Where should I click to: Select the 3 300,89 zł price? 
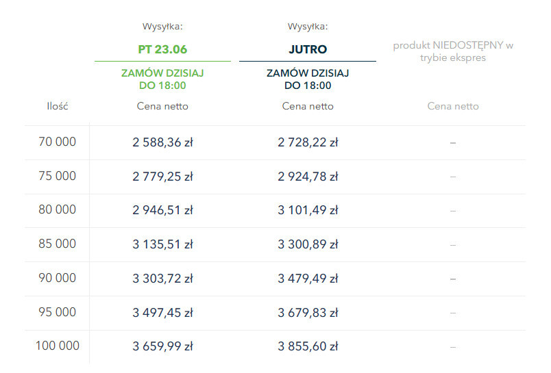click(308, 244)
